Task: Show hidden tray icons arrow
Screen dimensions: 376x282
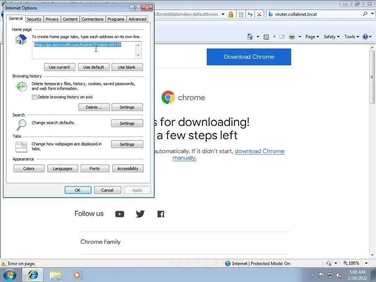Action: point(312,275)
